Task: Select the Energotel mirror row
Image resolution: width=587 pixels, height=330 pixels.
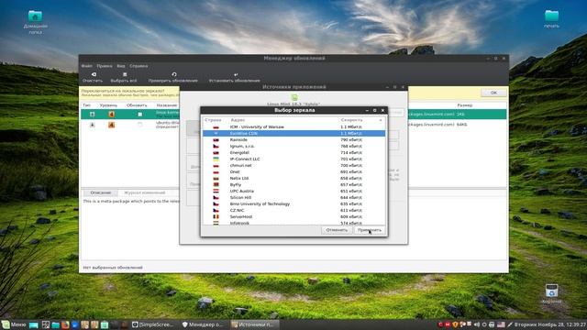Action: click(293, 153)
